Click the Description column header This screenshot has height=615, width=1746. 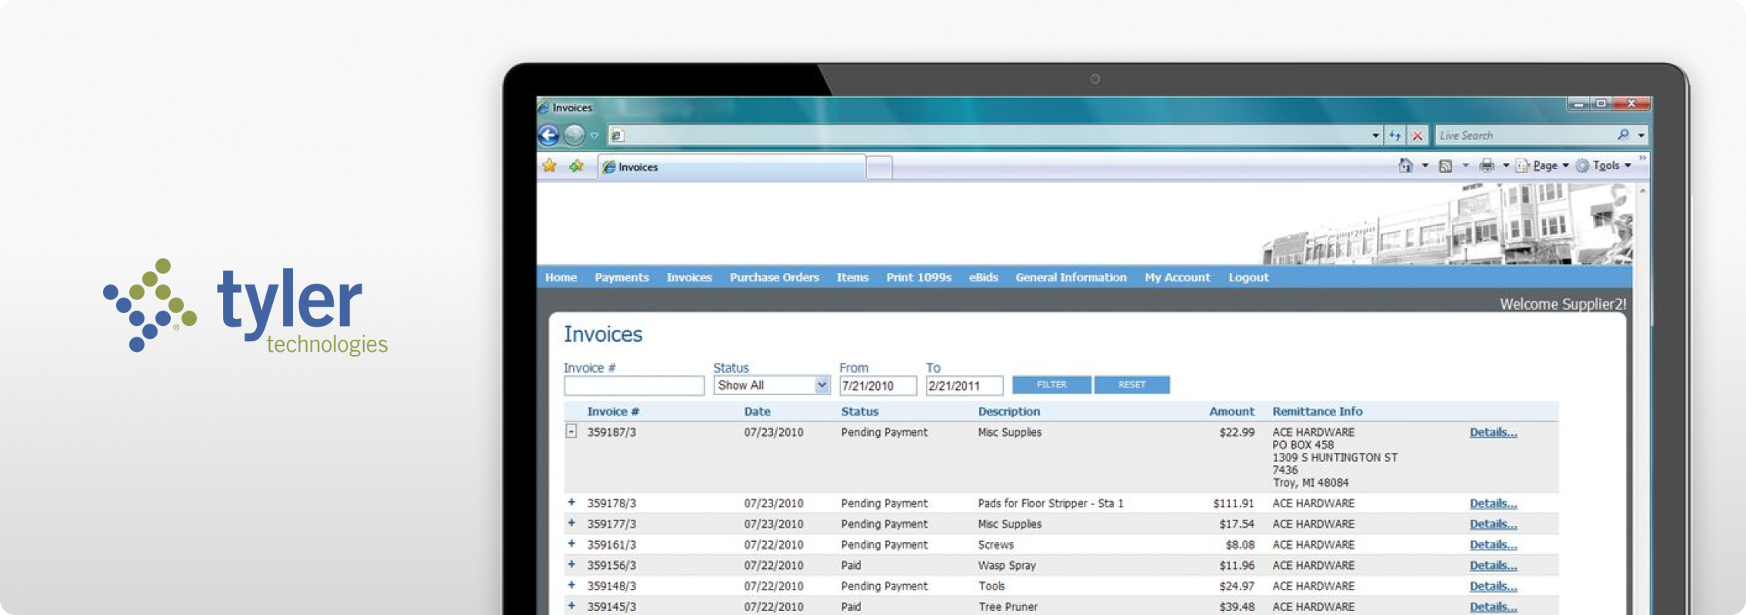tap(1008, 412)
